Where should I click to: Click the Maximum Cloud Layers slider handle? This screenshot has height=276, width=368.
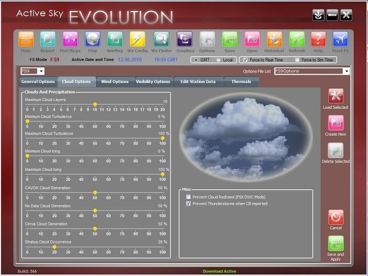(x=95, y=104)
